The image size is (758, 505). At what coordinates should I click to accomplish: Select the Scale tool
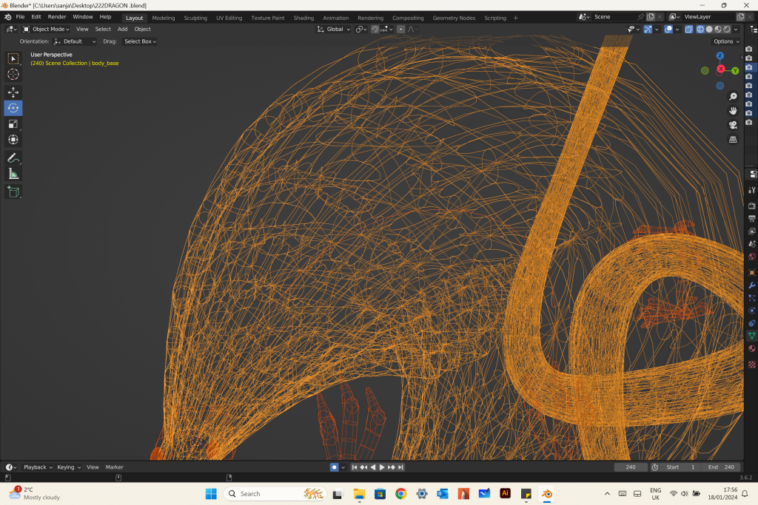point(13,123)
